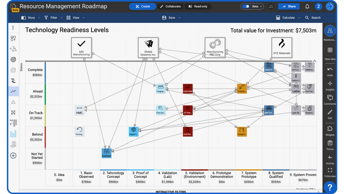Click the notifications bell icon

pos(307,6)
